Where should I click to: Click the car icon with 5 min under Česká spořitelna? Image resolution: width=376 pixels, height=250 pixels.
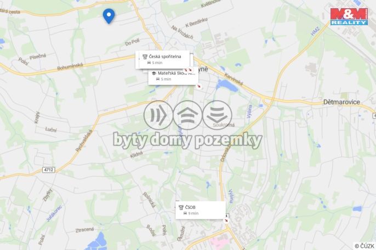pyautogui.click(x=149, y=63)
